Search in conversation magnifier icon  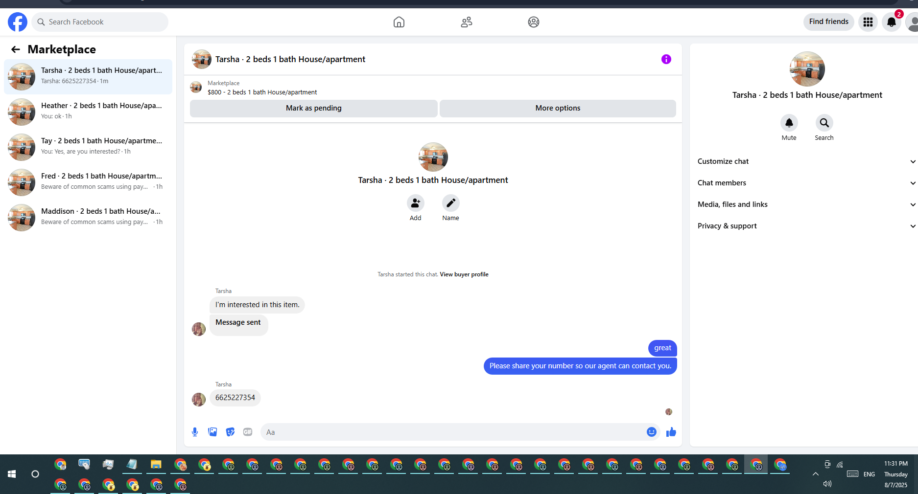[x=824, y=123]
